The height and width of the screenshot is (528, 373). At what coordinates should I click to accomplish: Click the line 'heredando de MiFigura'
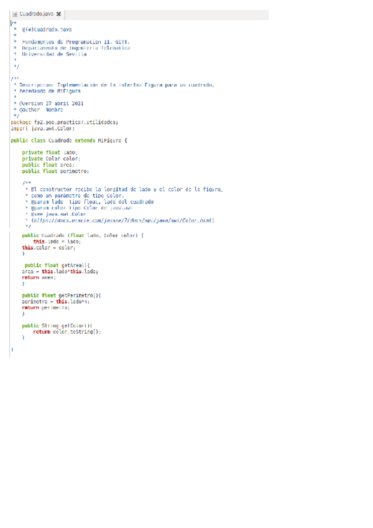click(x=50, y=91)
